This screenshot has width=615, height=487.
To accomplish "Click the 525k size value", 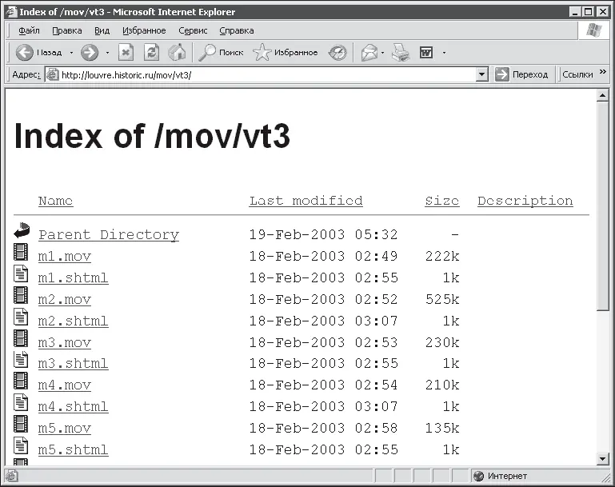I will coord(442,300).
